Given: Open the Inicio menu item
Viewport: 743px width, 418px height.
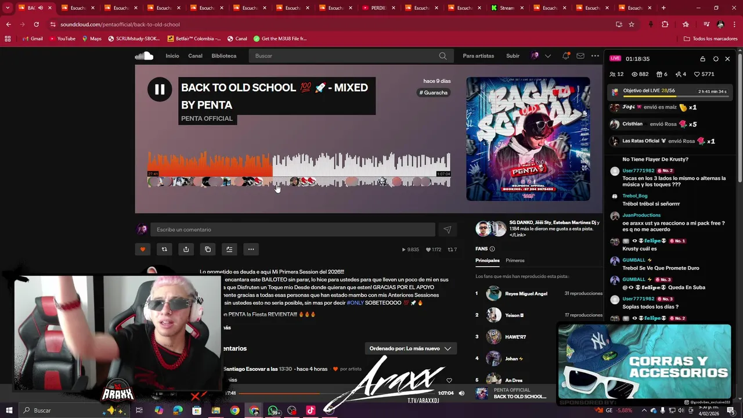Looking at the screenshot, I should 172,56.
